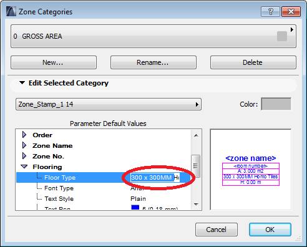The width and height of the screenshot is (307, 247).
Task: Edit the Floor Type value field
Action: pos(155,178)
